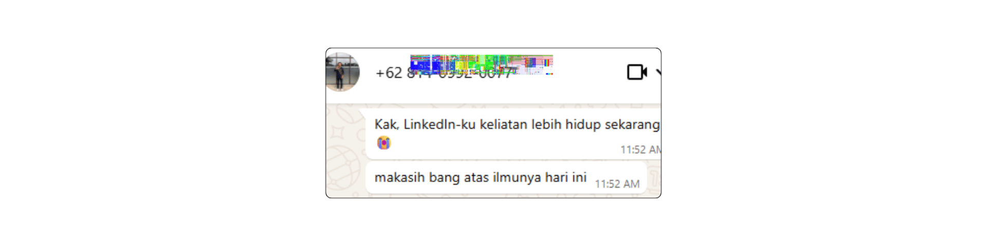Click the empty header space right of the number
Viewport: 987px width, 246px height.
(x=589, y=73)
